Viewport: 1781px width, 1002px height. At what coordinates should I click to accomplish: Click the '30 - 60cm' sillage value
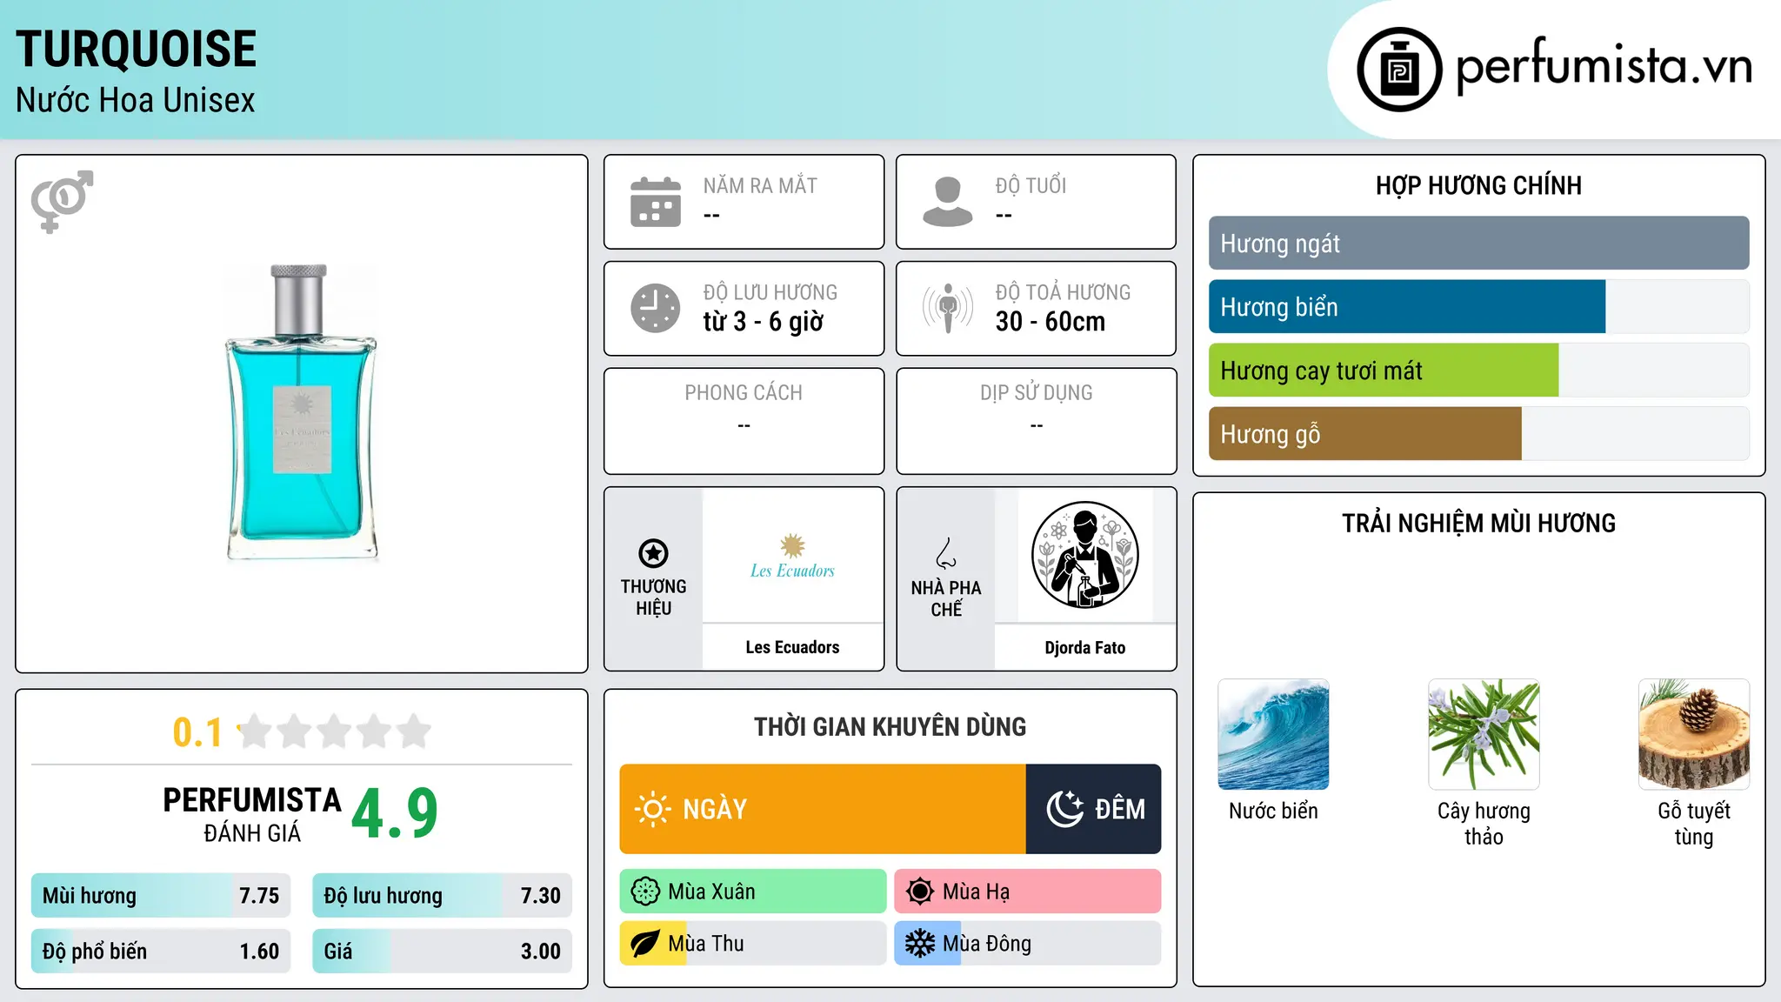pyautogui.click(x=1051, y=322)
